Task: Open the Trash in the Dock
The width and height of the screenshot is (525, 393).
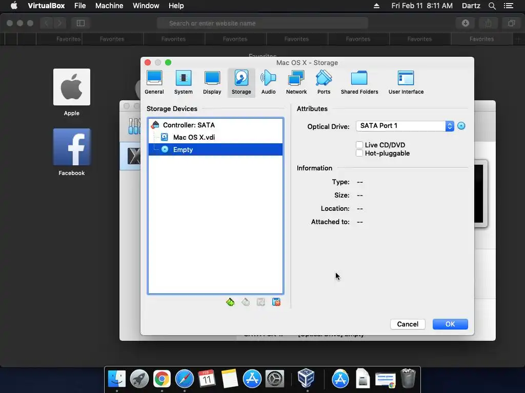Action: pyautogui.click(x=408, y=378)
